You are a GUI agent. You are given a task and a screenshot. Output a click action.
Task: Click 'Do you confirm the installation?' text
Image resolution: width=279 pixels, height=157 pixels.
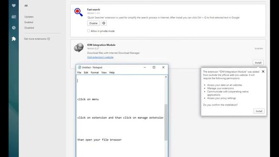(x=220, y=105)
